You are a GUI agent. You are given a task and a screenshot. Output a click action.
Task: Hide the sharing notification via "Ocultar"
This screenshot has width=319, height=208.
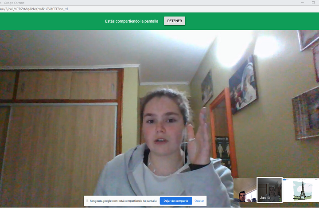click(x=199, y=201)
